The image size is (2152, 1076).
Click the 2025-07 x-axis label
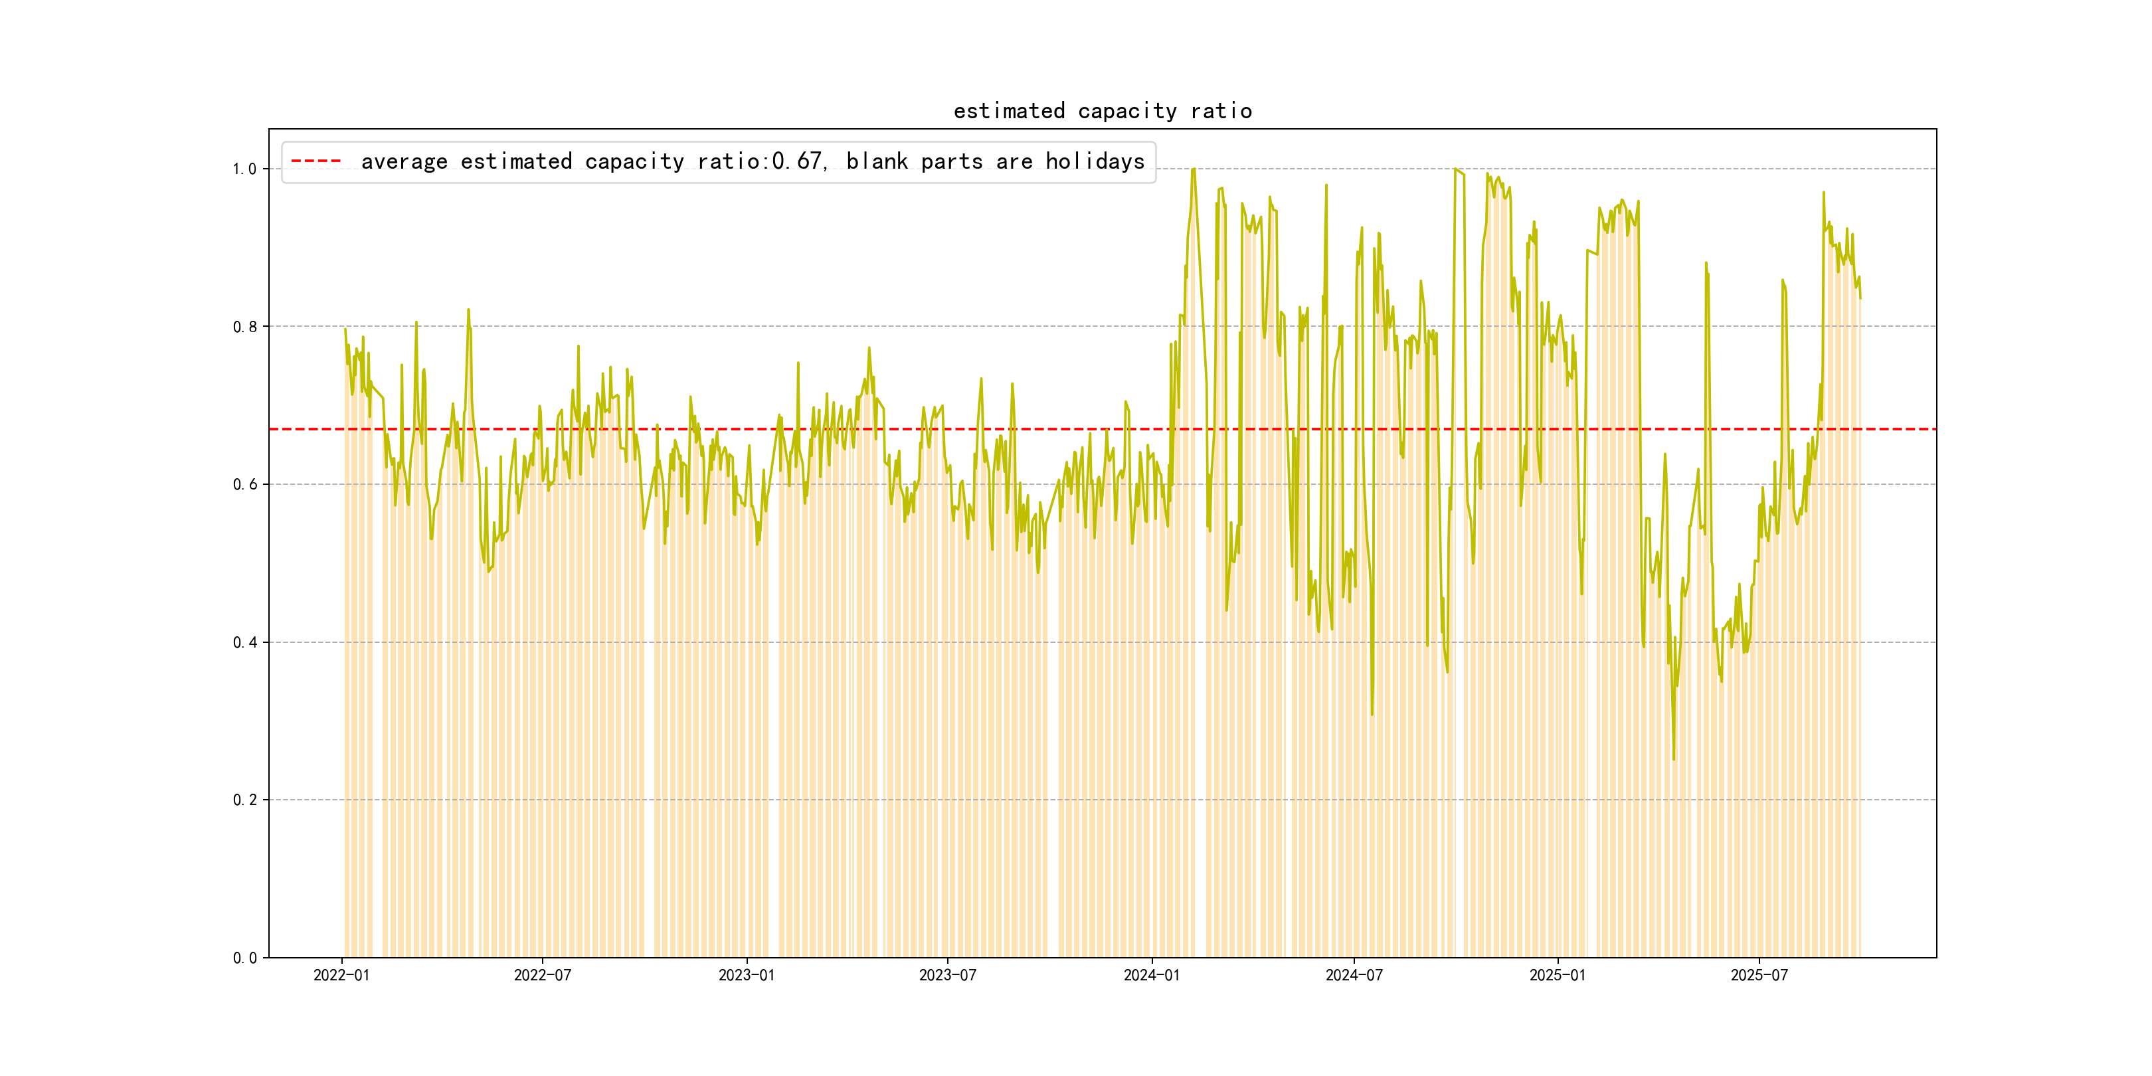[1759, 975]
